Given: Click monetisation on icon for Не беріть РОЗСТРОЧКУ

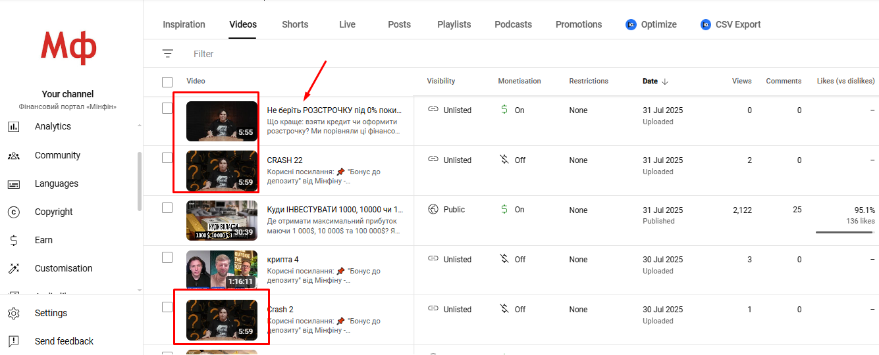Looking at the screenshot, I should coord(504,110).
